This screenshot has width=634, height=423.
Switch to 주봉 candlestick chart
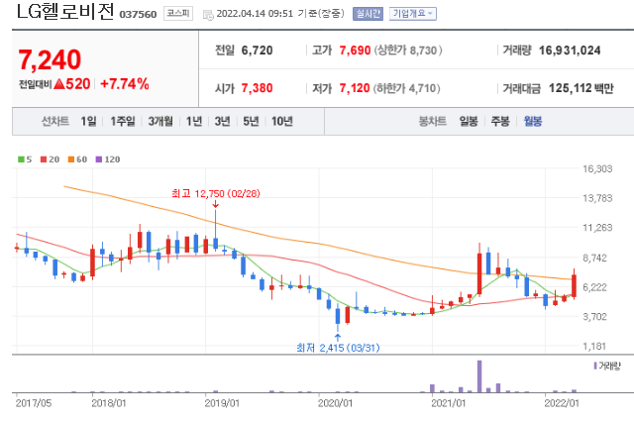tap(500, 121)
